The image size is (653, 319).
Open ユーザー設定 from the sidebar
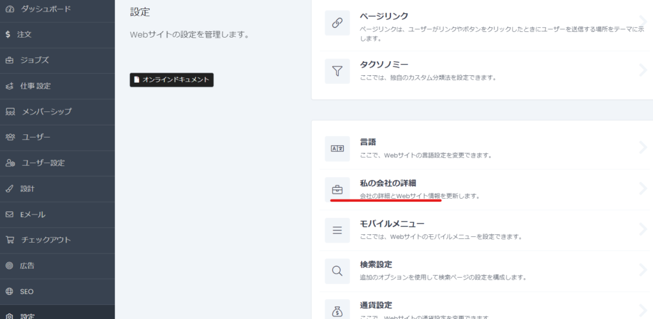[x=43, y=163]
